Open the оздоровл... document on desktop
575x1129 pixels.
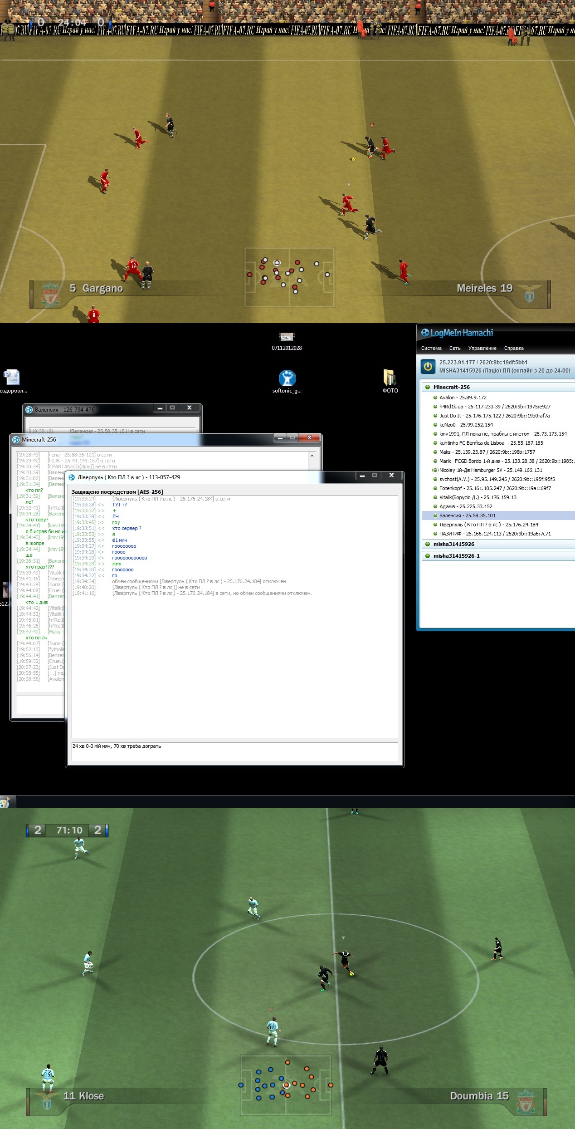pyautogui.click(x=12, y=381)
